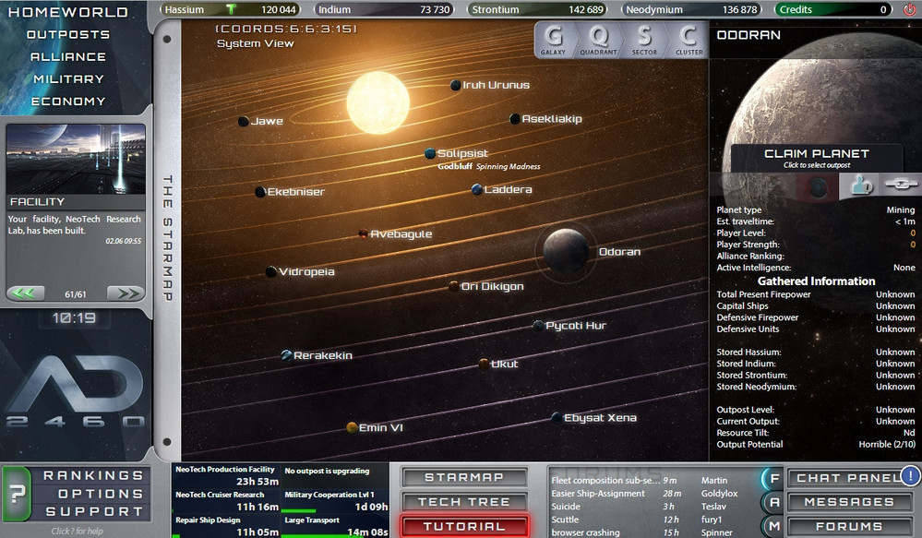Select the M tab beside the forum list
This screenshot has width=922, height=538.
click(x=773, y=526)
